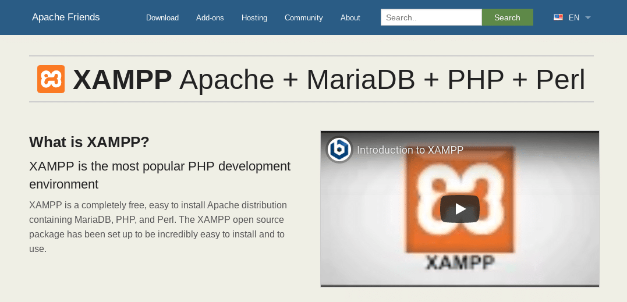Click the "most popular PHP development environment" subheading
Image resolution: width=627 pixels, height=302 pixels.
click(160, 175)
